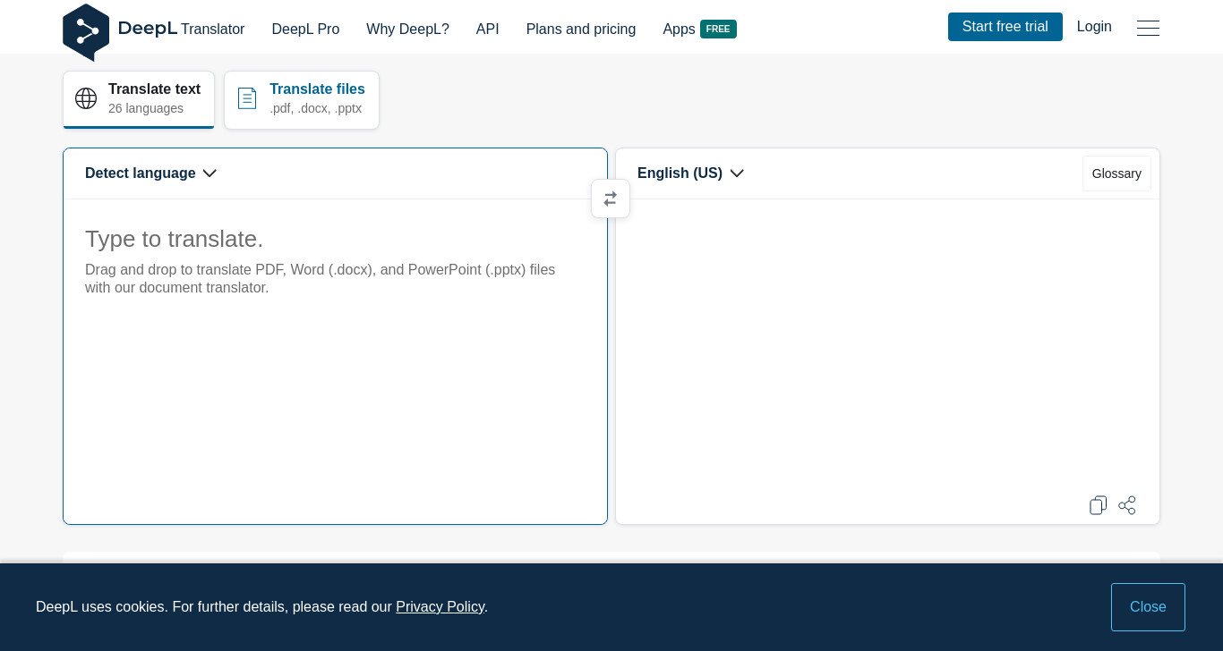Open the Privacy Policy link
The image size is (1223, 651).
[440, 607]
